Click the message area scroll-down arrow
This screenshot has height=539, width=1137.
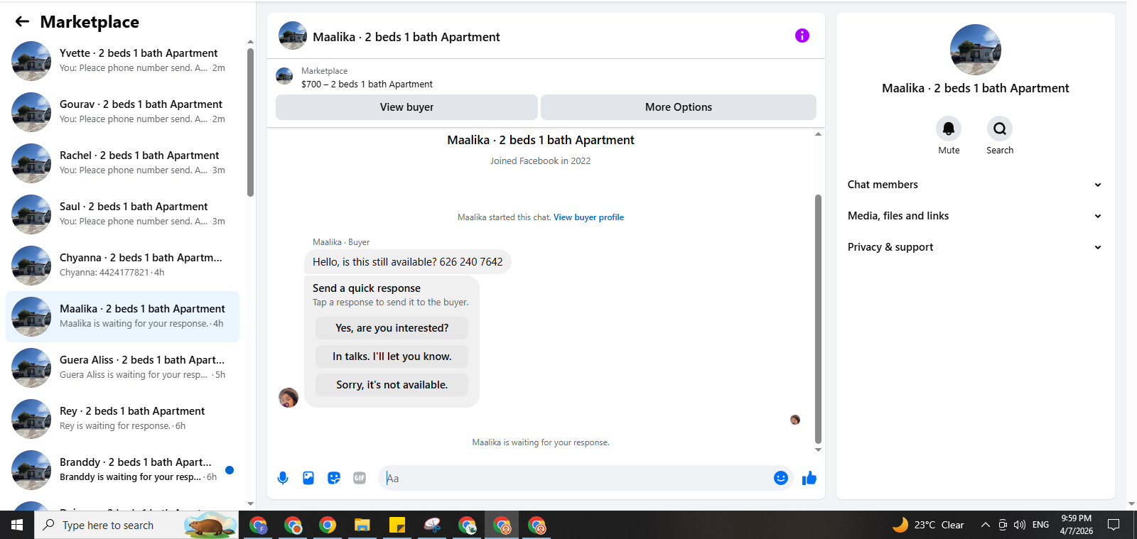(818, 450)
